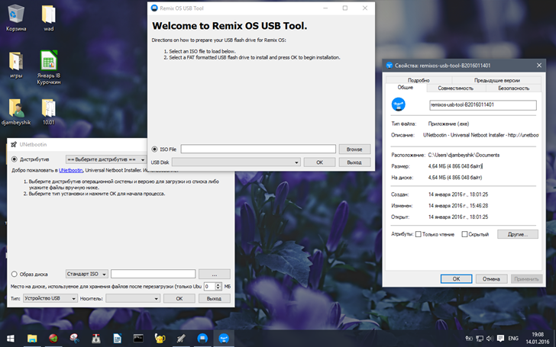
Task: Click the file name field in Properties
Action: coord(483,104)
